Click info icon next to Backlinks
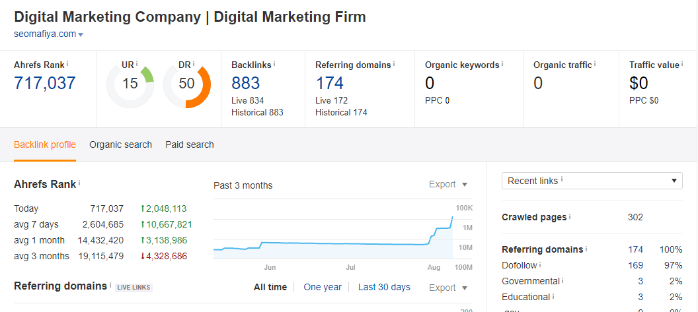 point(274,63)
